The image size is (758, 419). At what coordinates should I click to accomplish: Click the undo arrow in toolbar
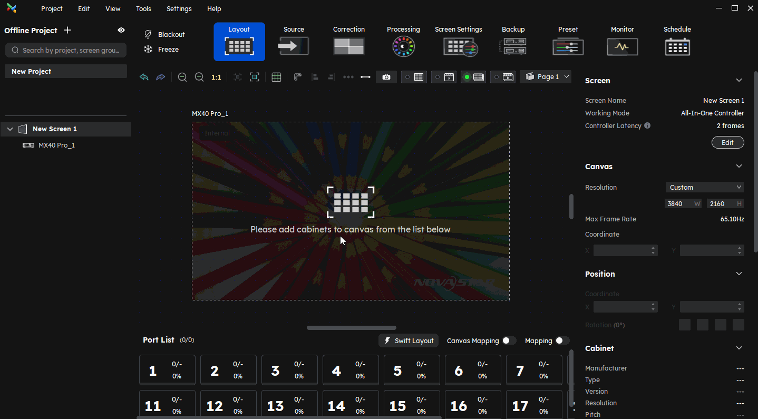[x=144, y=77]
